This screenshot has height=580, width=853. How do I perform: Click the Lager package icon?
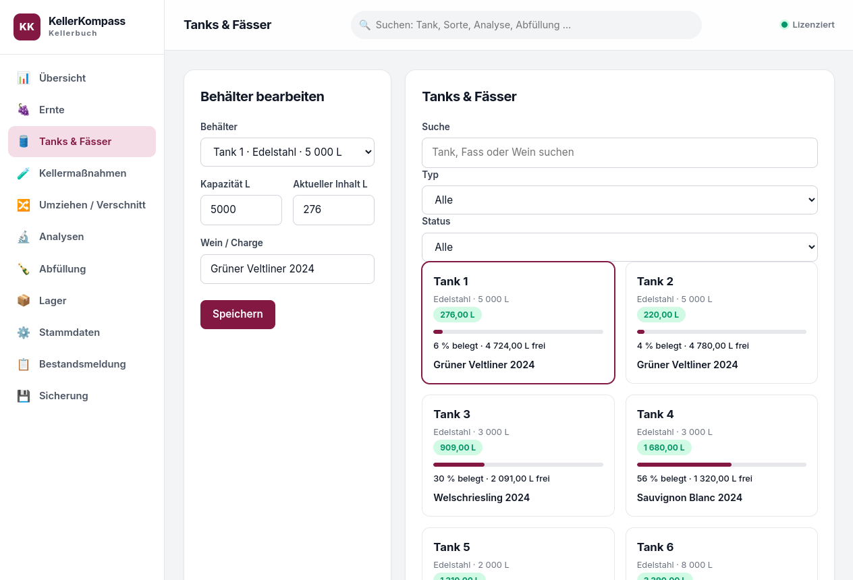tap(24, 301)
